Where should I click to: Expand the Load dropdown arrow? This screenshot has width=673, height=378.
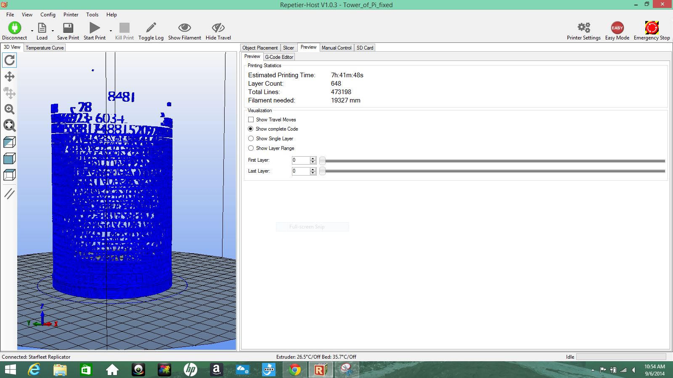(x=53, y=31)
